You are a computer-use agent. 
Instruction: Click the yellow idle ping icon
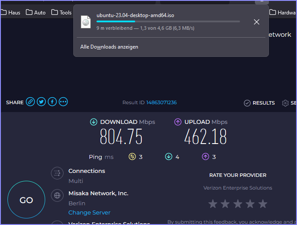coord(132,157)
